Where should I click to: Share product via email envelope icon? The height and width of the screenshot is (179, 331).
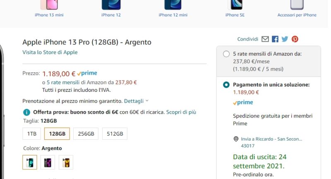(265, 39)
